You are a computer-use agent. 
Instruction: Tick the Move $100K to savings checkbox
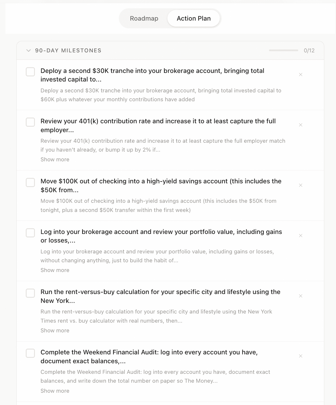30,182
